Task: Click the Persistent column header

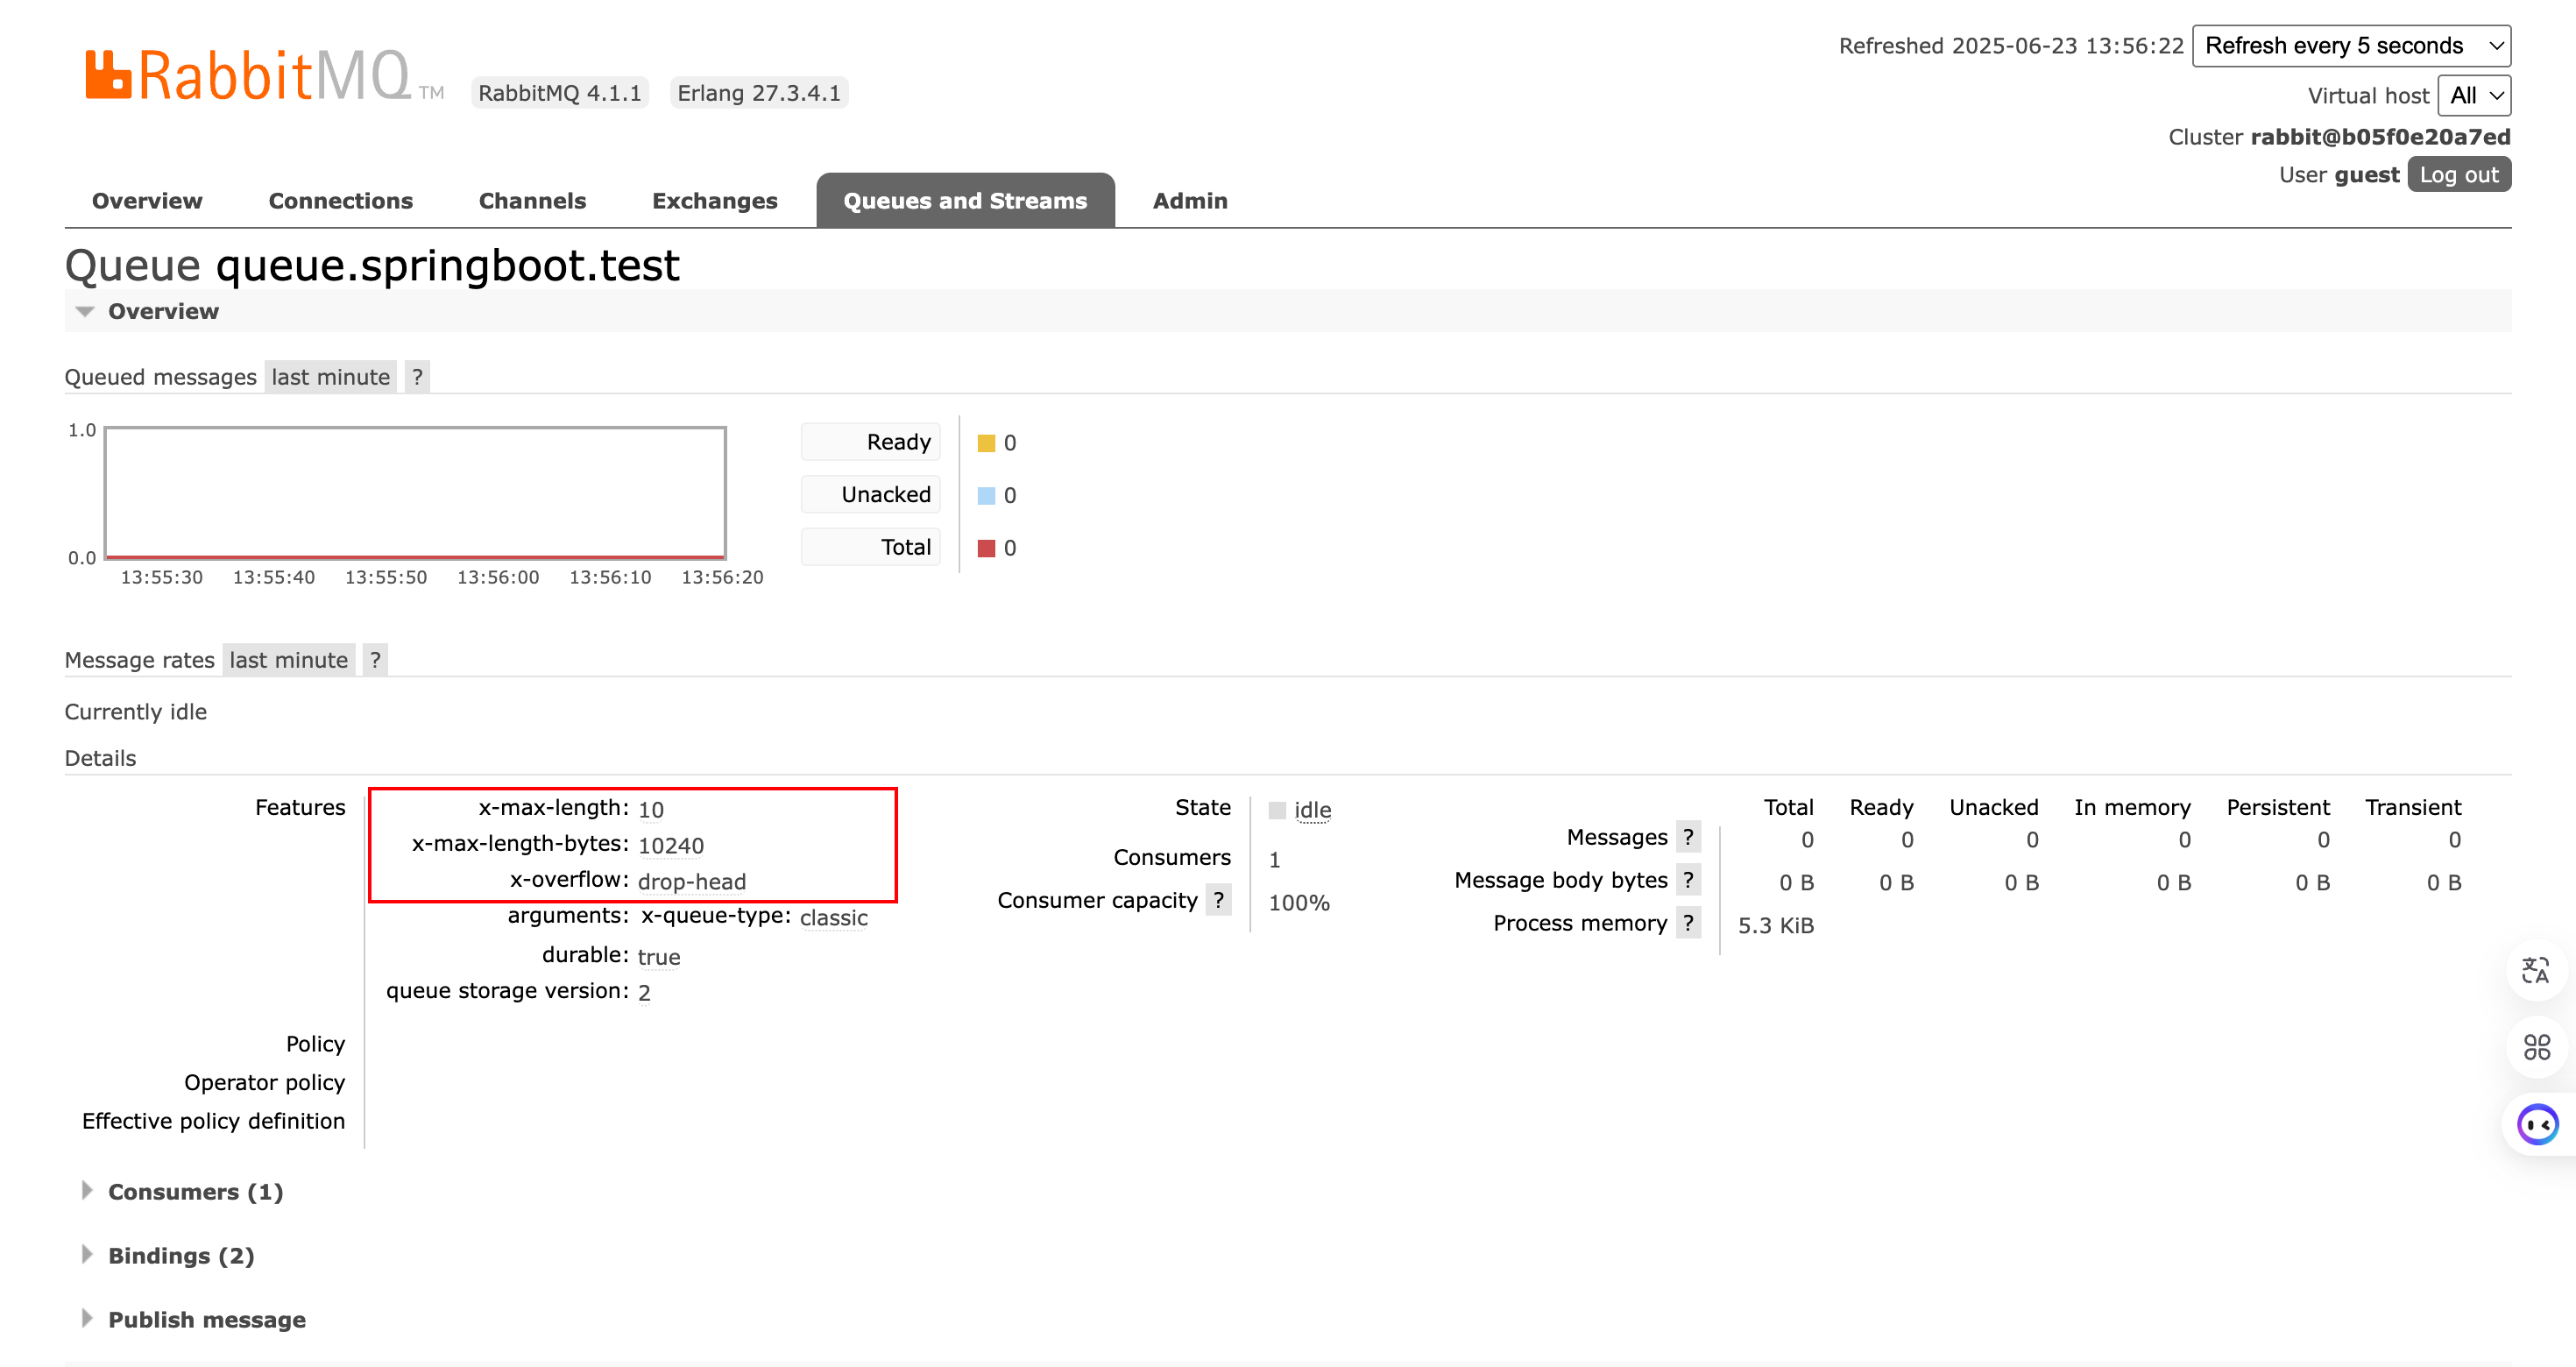Action: pyautogui.click(x=2278, y=807)
